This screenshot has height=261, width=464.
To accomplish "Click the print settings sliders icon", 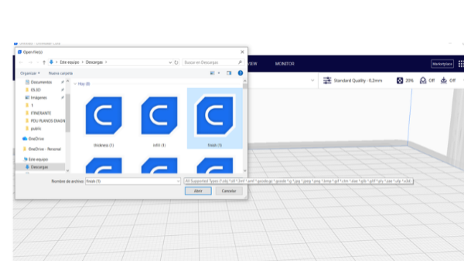I will [x=327, y=81].
